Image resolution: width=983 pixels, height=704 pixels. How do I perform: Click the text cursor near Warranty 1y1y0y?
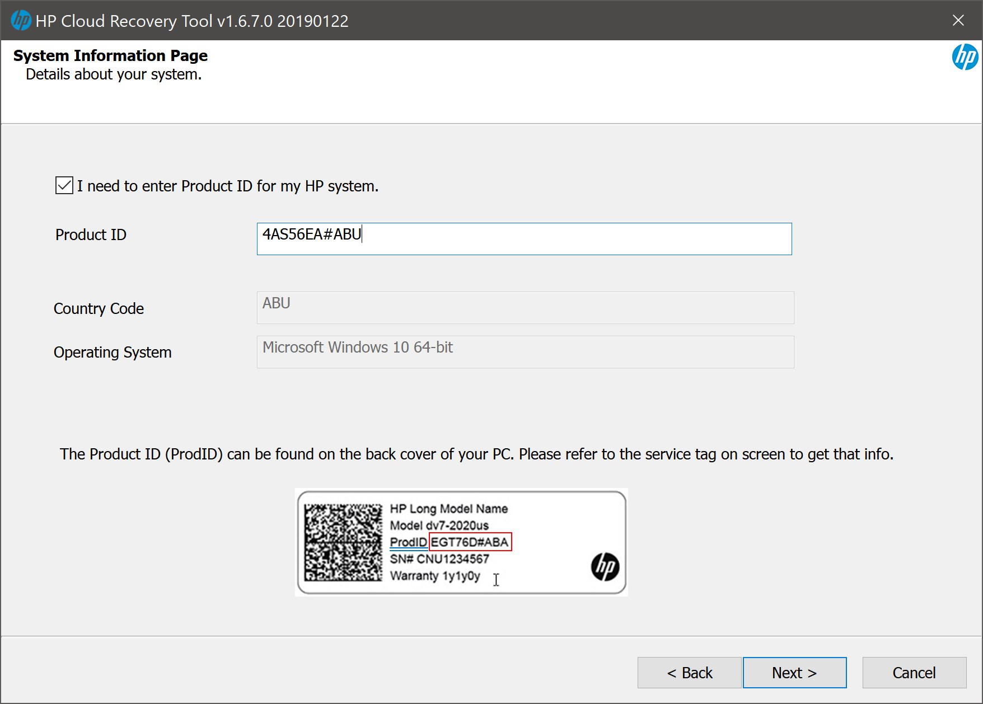(x=496, y=580)
